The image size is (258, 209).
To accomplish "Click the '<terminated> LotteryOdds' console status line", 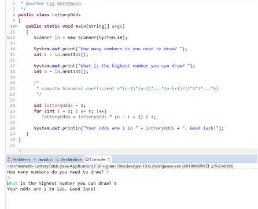I will [120, 166].
